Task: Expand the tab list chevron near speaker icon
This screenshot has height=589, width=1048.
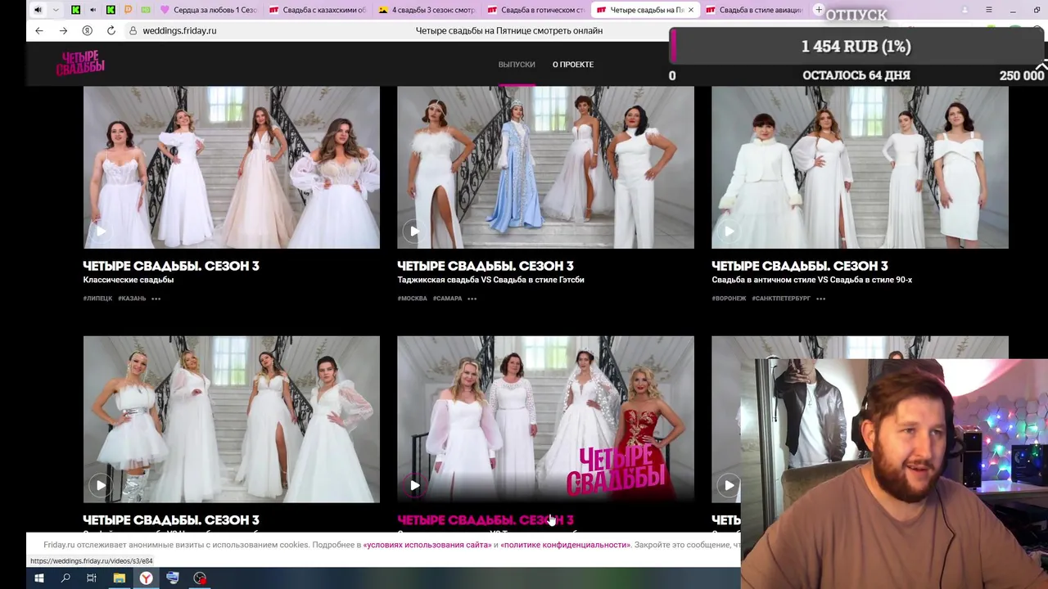Action: coord(55,10)
